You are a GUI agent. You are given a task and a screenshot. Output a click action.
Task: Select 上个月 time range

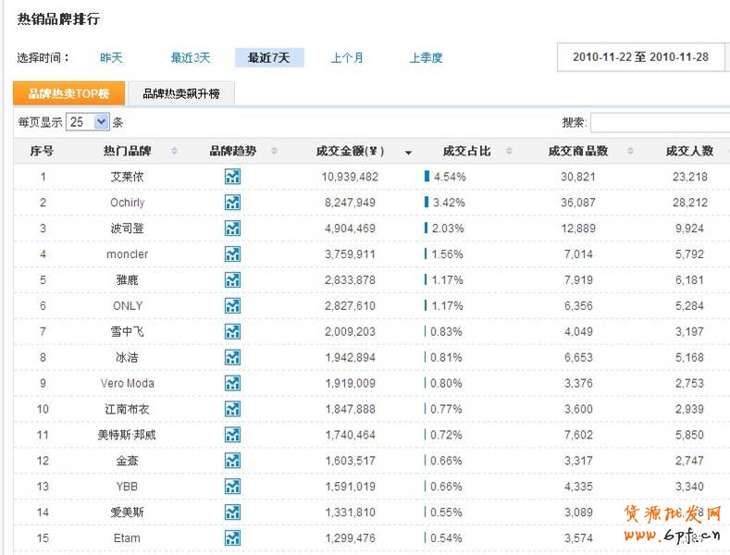click(x=347, y=57)
